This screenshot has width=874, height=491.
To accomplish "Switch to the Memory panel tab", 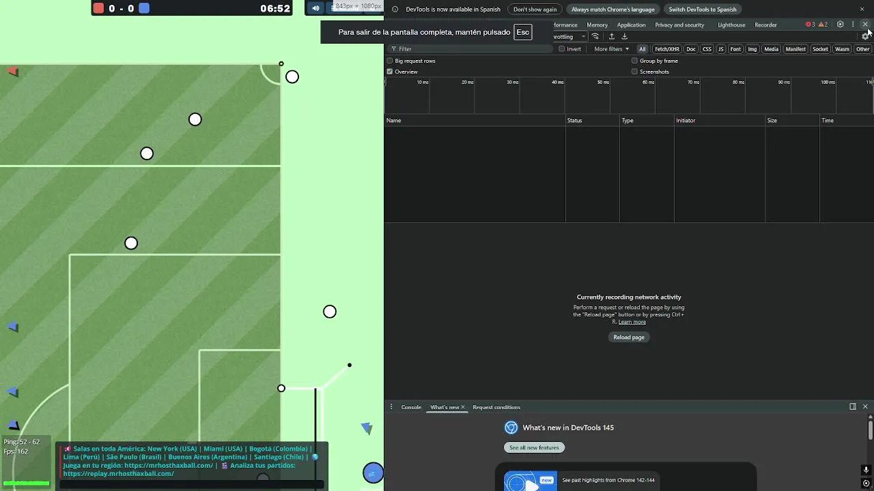I will [x=597, y=25].
